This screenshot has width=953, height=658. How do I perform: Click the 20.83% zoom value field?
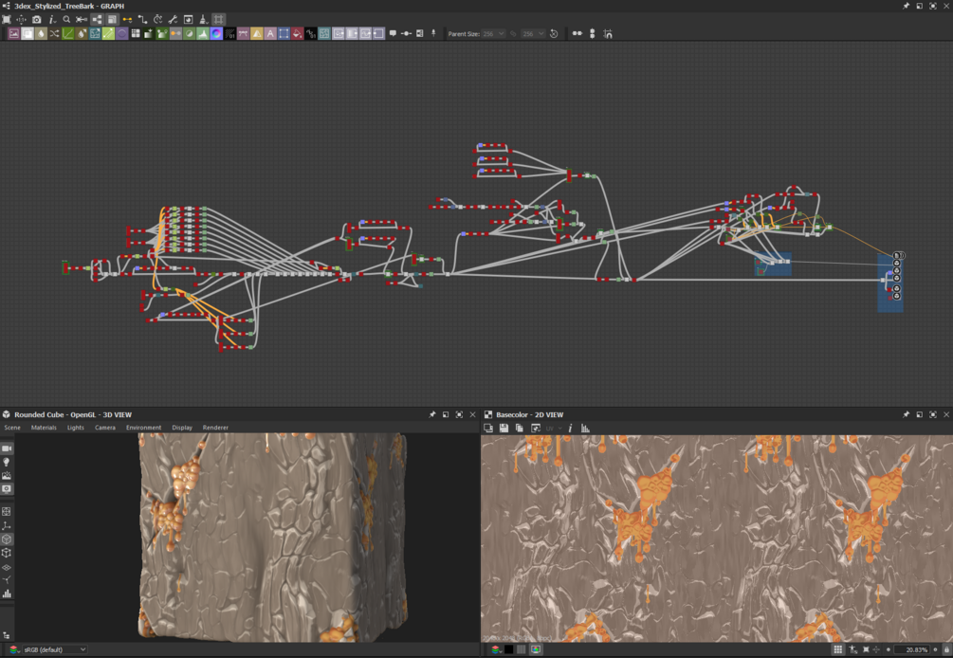tap(913, 649)
